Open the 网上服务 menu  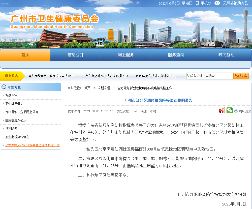click(126, 54)
